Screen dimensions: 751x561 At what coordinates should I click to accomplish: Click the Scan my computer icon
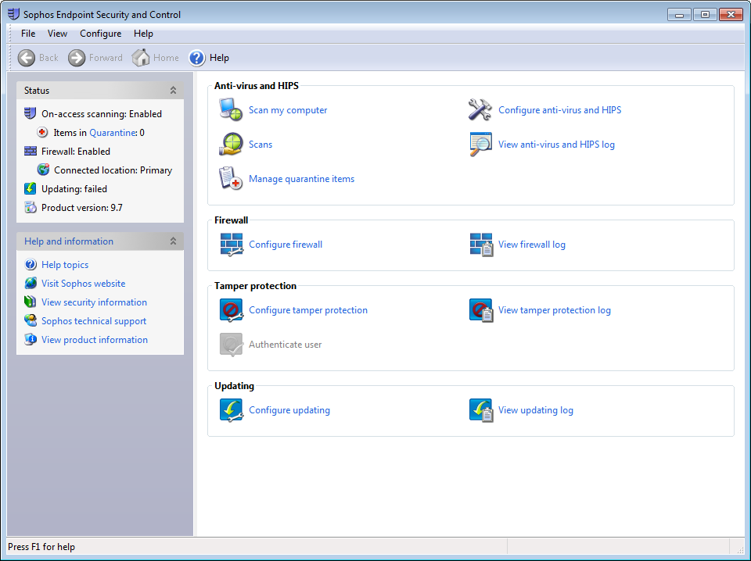[231, 110]
